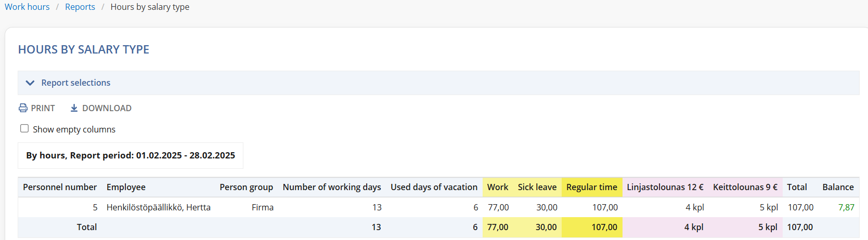Open Work hours breadcrumb link

coord(27,7)
